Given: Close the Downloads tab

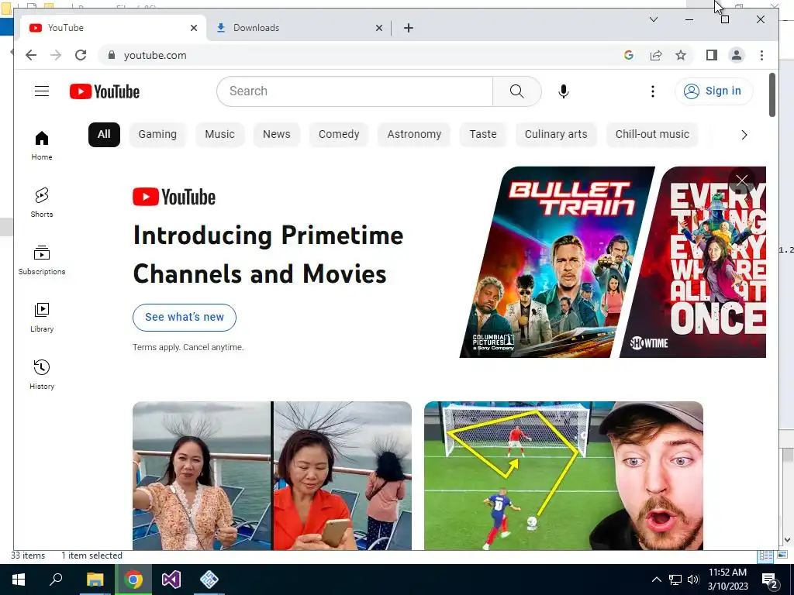Looking at the screenshot, I should (x=378, y=28).
